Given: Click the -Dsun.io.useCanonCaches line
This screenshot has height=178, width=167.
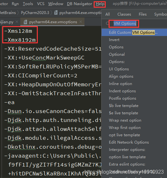Looking at the screenshot, I should (x=53, y=111).
